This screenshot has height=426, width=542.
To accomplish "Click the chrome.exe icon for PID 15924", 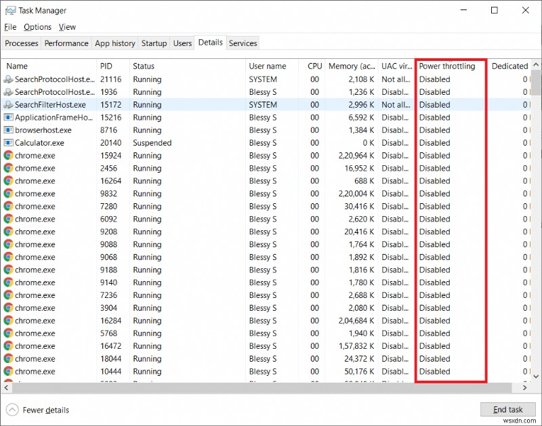I will (10, 155).
